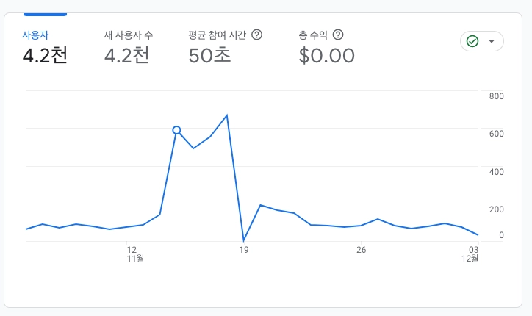
Task: Click the green checkmark data quality icon
Action: (x=472, y=41)
